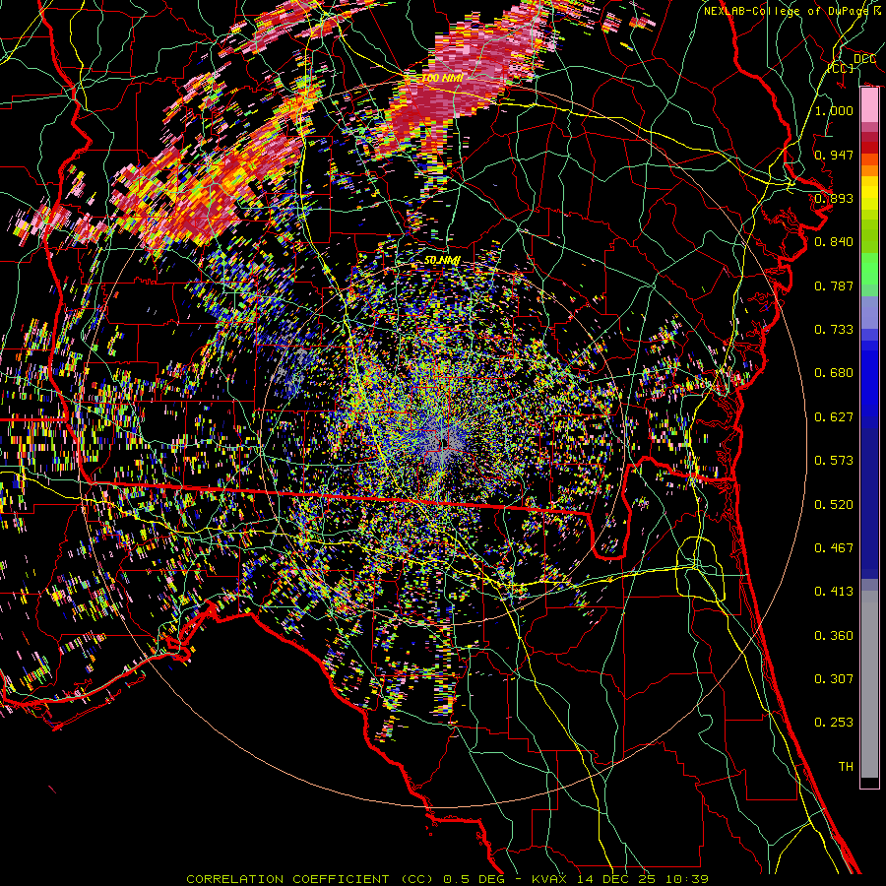Click the DEC label above the legend
This screenshot has width=886, height=886.
(x=864, y=59)
